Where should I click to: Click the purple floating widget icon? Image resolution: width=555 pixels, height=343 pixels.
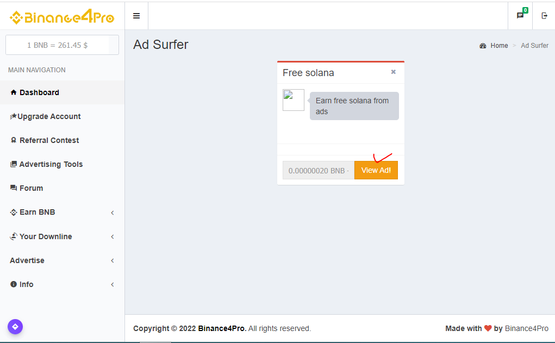click(15, 327)
